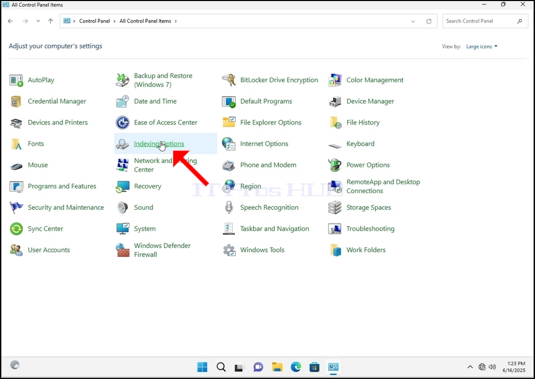Open the Taskbar and Navigation link
The height and width of the screenshot is (379, 535).
pyautogui.click(x=274, y=229)
